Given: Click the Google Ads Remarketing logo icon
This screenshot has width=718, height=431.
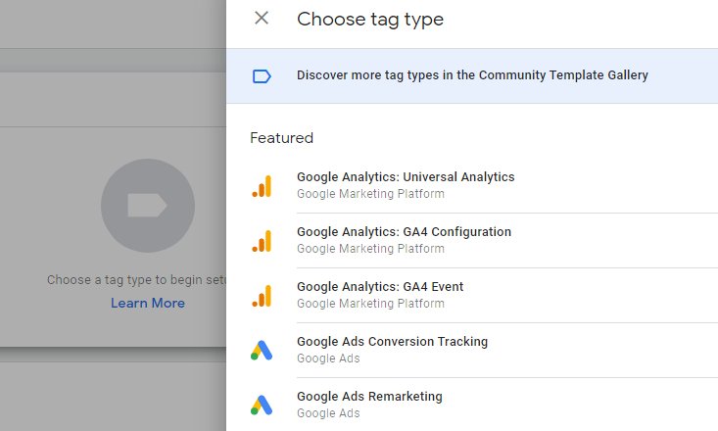Looking at the screenshot, I should [x=262, y=405].
